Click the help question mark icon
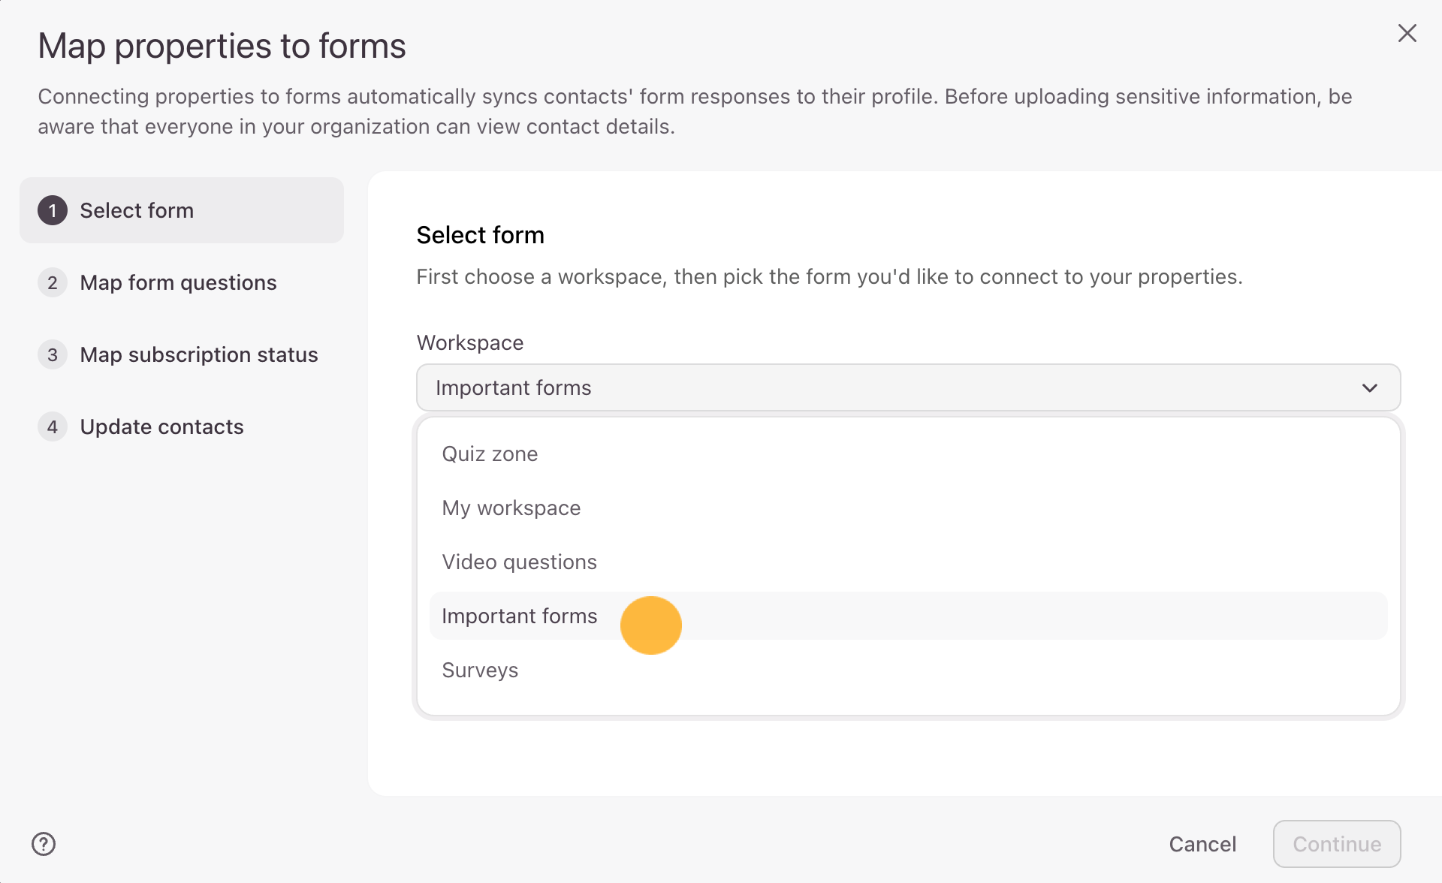 [x=44, y=844]
